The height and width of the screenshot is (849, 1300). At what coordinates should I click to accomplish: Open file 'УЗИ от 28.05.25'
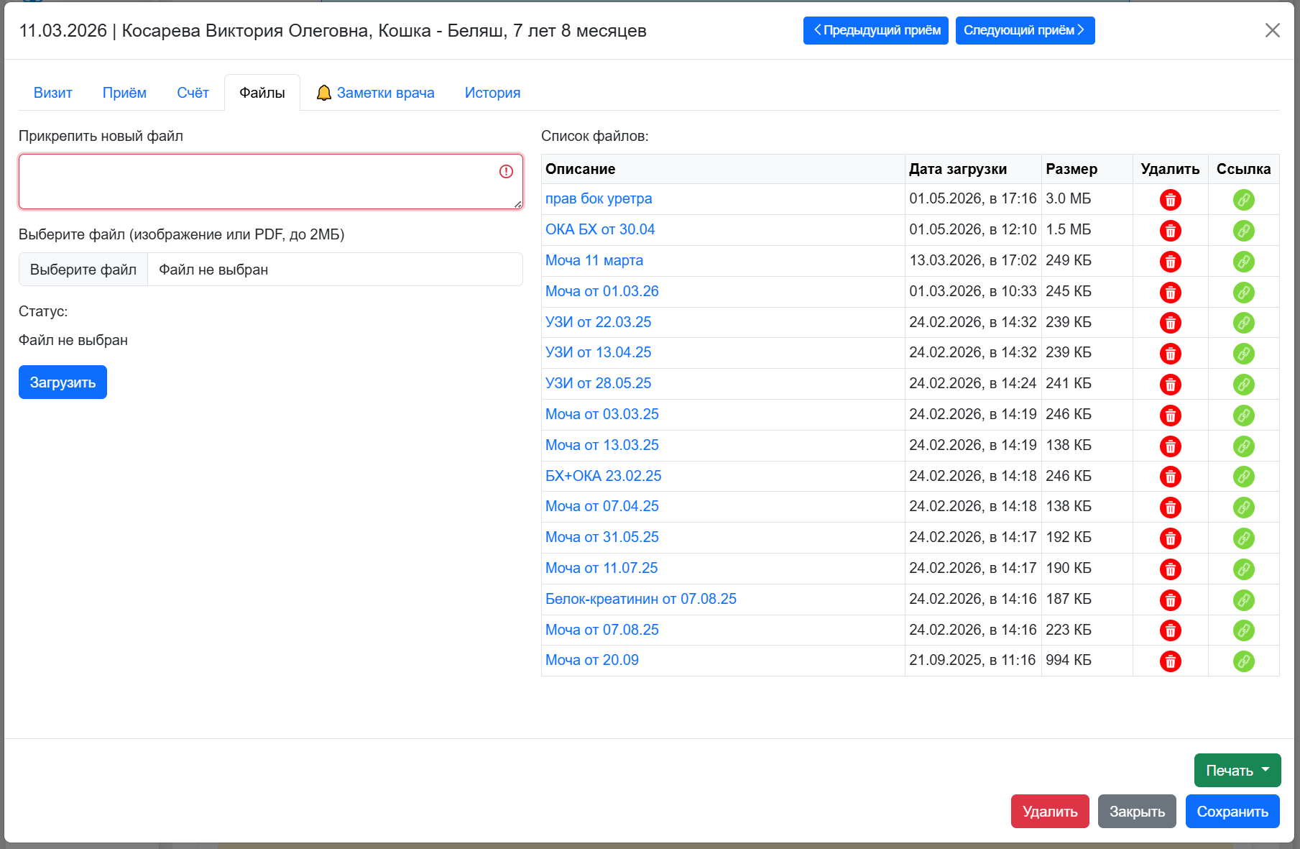pos(598,383)
